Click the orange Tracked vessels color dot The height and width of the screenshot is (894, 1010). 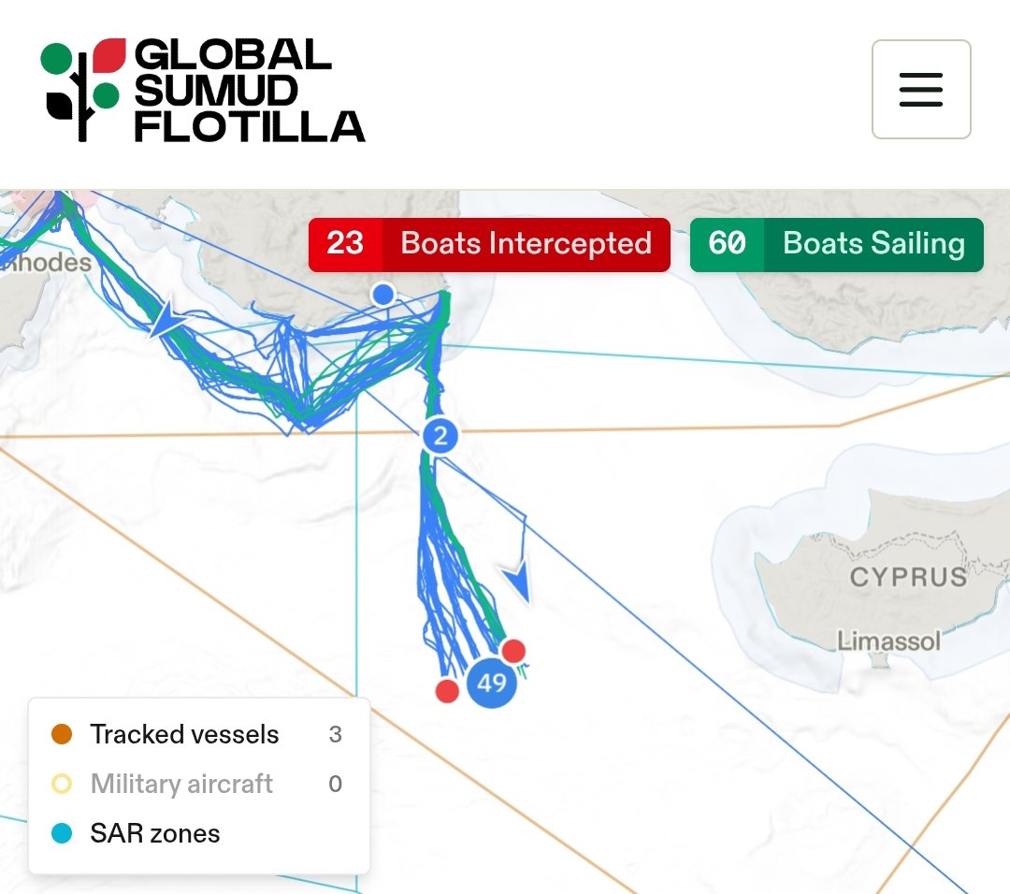tap(62, 734)
